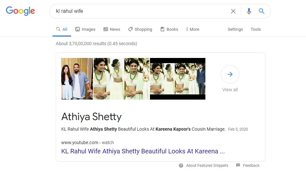
Task: Click the feedback flag icon
Action: coord(238,165)
